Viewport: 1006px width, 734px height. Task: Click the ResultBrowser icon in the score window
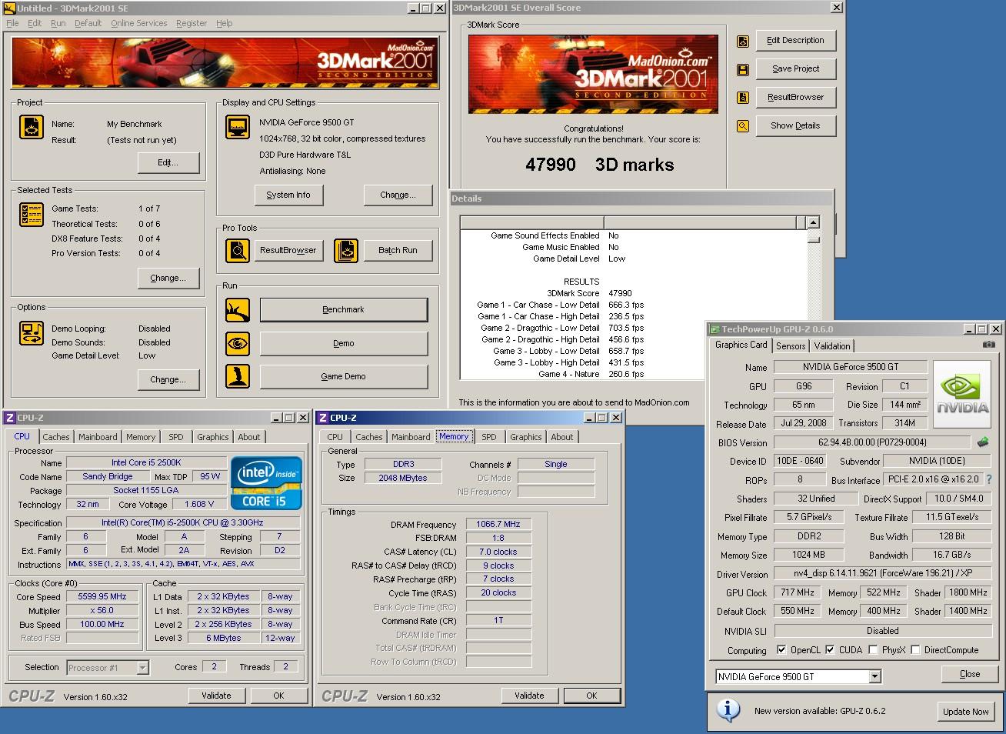743,98
